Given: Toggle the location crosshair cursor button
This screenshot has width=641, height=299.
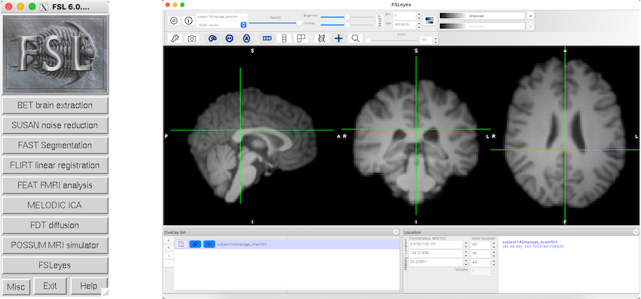Looking at the screenshot, I should click(x=339, y=38).
